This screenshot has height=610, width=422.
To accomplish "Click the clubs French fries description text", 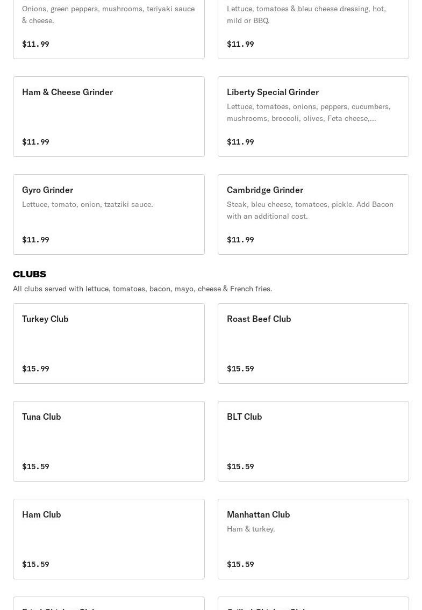I will [x=142, y=289].
